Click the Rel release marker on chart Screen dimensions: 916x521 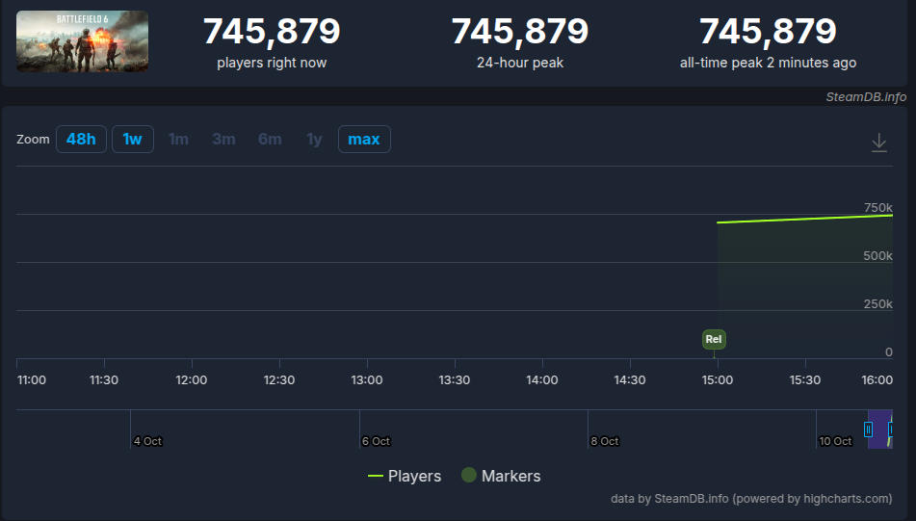[714, 339]
